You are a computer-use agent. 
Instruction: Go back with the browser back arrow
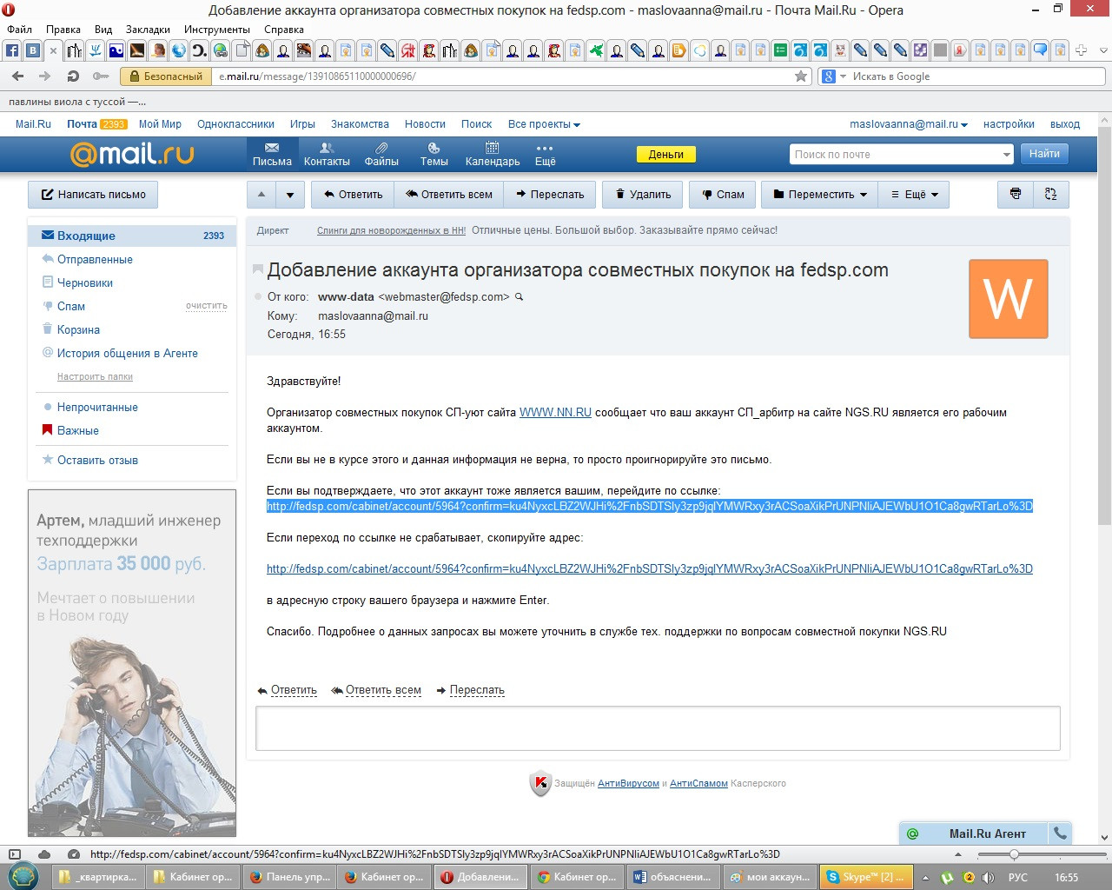17,76
